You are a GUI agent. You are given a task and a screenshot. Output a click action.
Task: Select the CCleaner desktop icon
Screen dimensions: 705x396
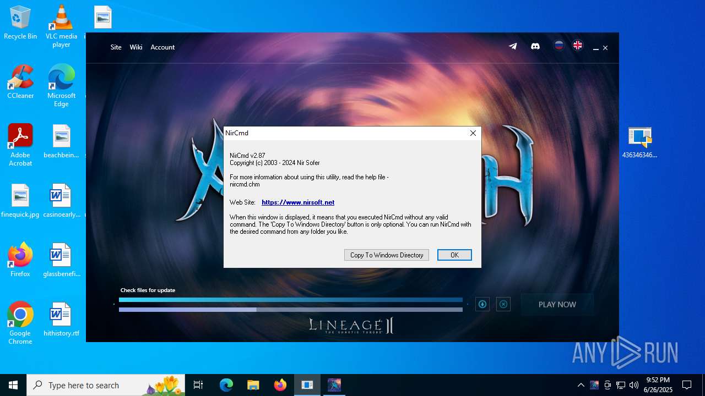tap(20, 82)
